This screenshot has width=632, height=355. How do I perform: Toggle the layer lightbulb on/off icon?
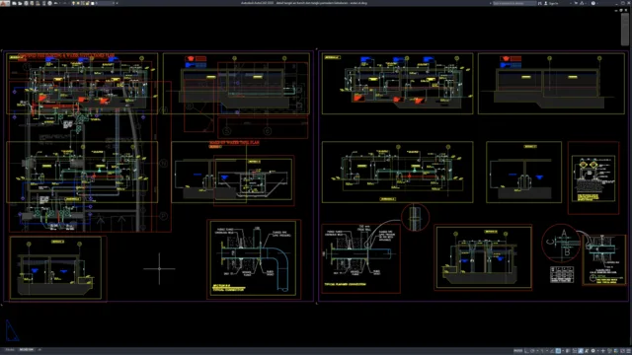click(73, 3)
